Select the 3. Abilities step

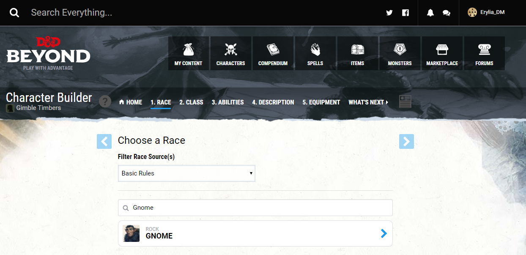(x=227, y=102)
